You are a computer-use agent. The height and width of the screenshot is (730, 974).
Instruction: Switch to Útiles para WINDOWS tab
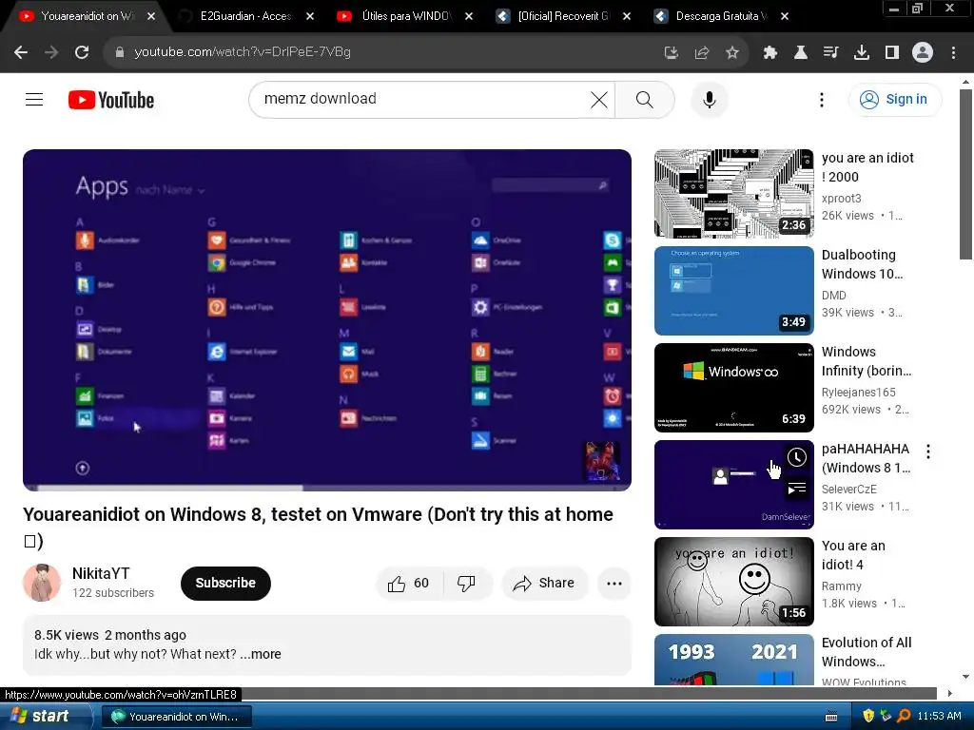pos(405,16)
